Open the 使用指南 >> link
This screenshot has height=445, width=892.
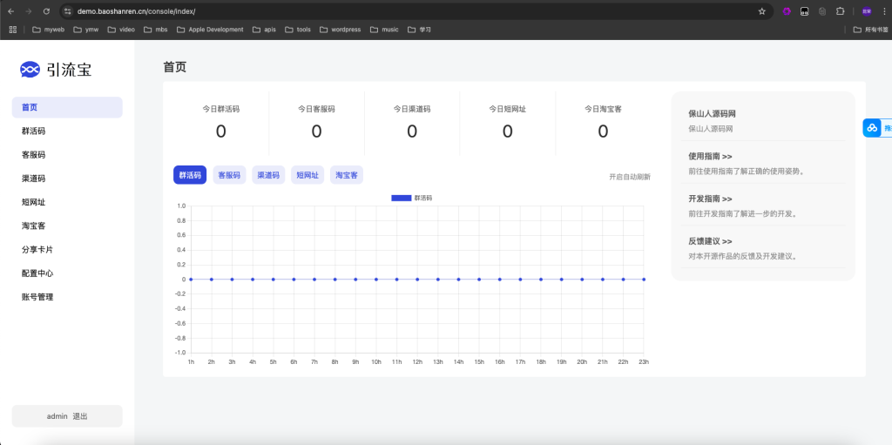click(710, 157)
